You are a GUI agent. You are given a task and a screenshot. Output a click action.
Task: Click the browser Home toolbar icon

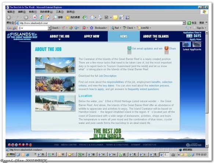[48, 18]
